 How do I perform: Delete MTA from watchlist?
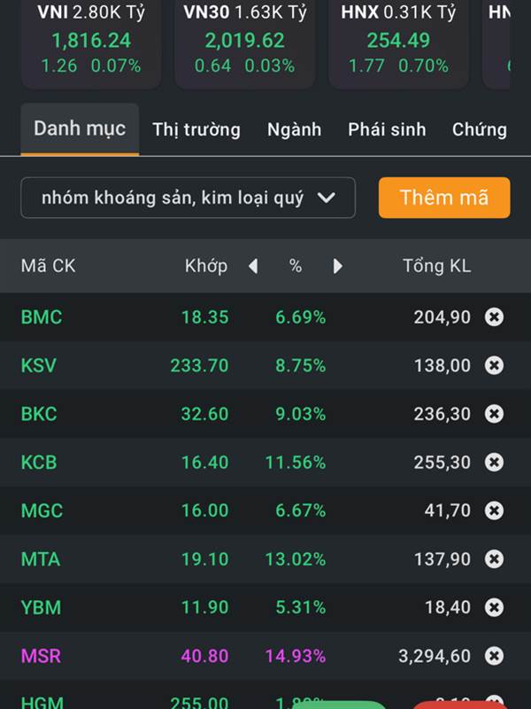click(x=494, y=559)
